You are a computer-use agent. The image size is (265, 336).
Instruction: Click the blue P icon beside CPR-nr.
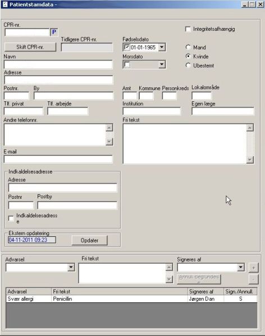click(x=54, y=32)
